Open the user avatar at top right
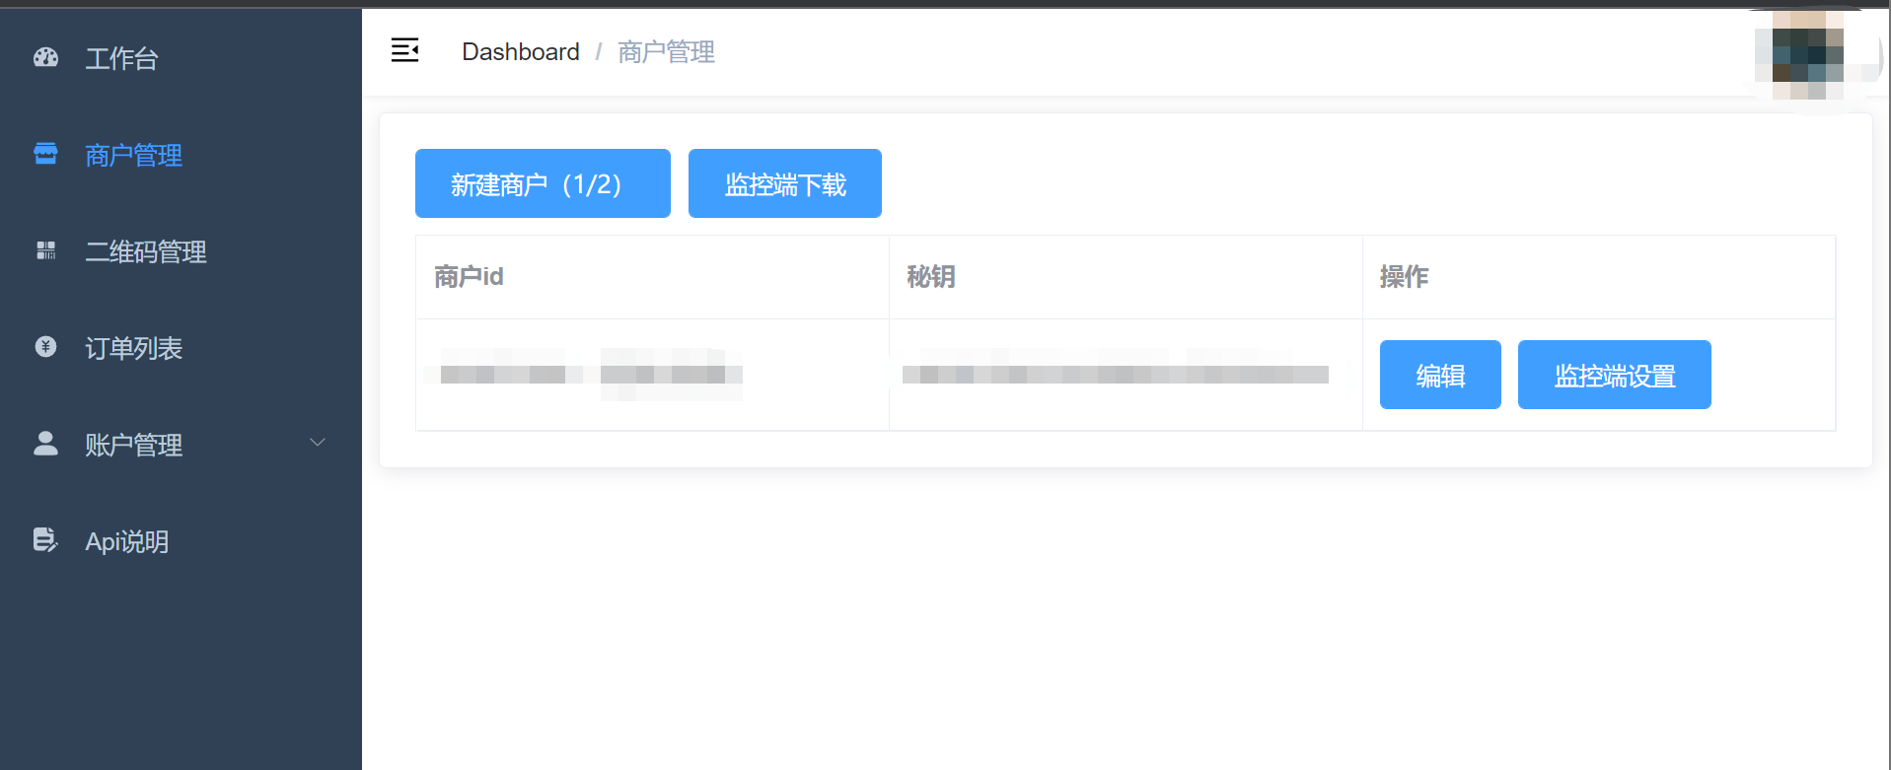Viewport: 1891px width, 770px height. coord(1807,54)
